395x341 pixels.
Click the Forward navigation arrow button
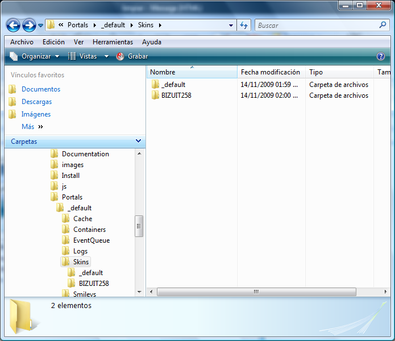point(29,26)
